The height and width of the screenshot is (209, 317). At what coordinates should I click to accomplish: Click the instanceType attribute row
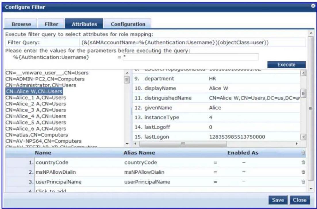coord(216,117)
